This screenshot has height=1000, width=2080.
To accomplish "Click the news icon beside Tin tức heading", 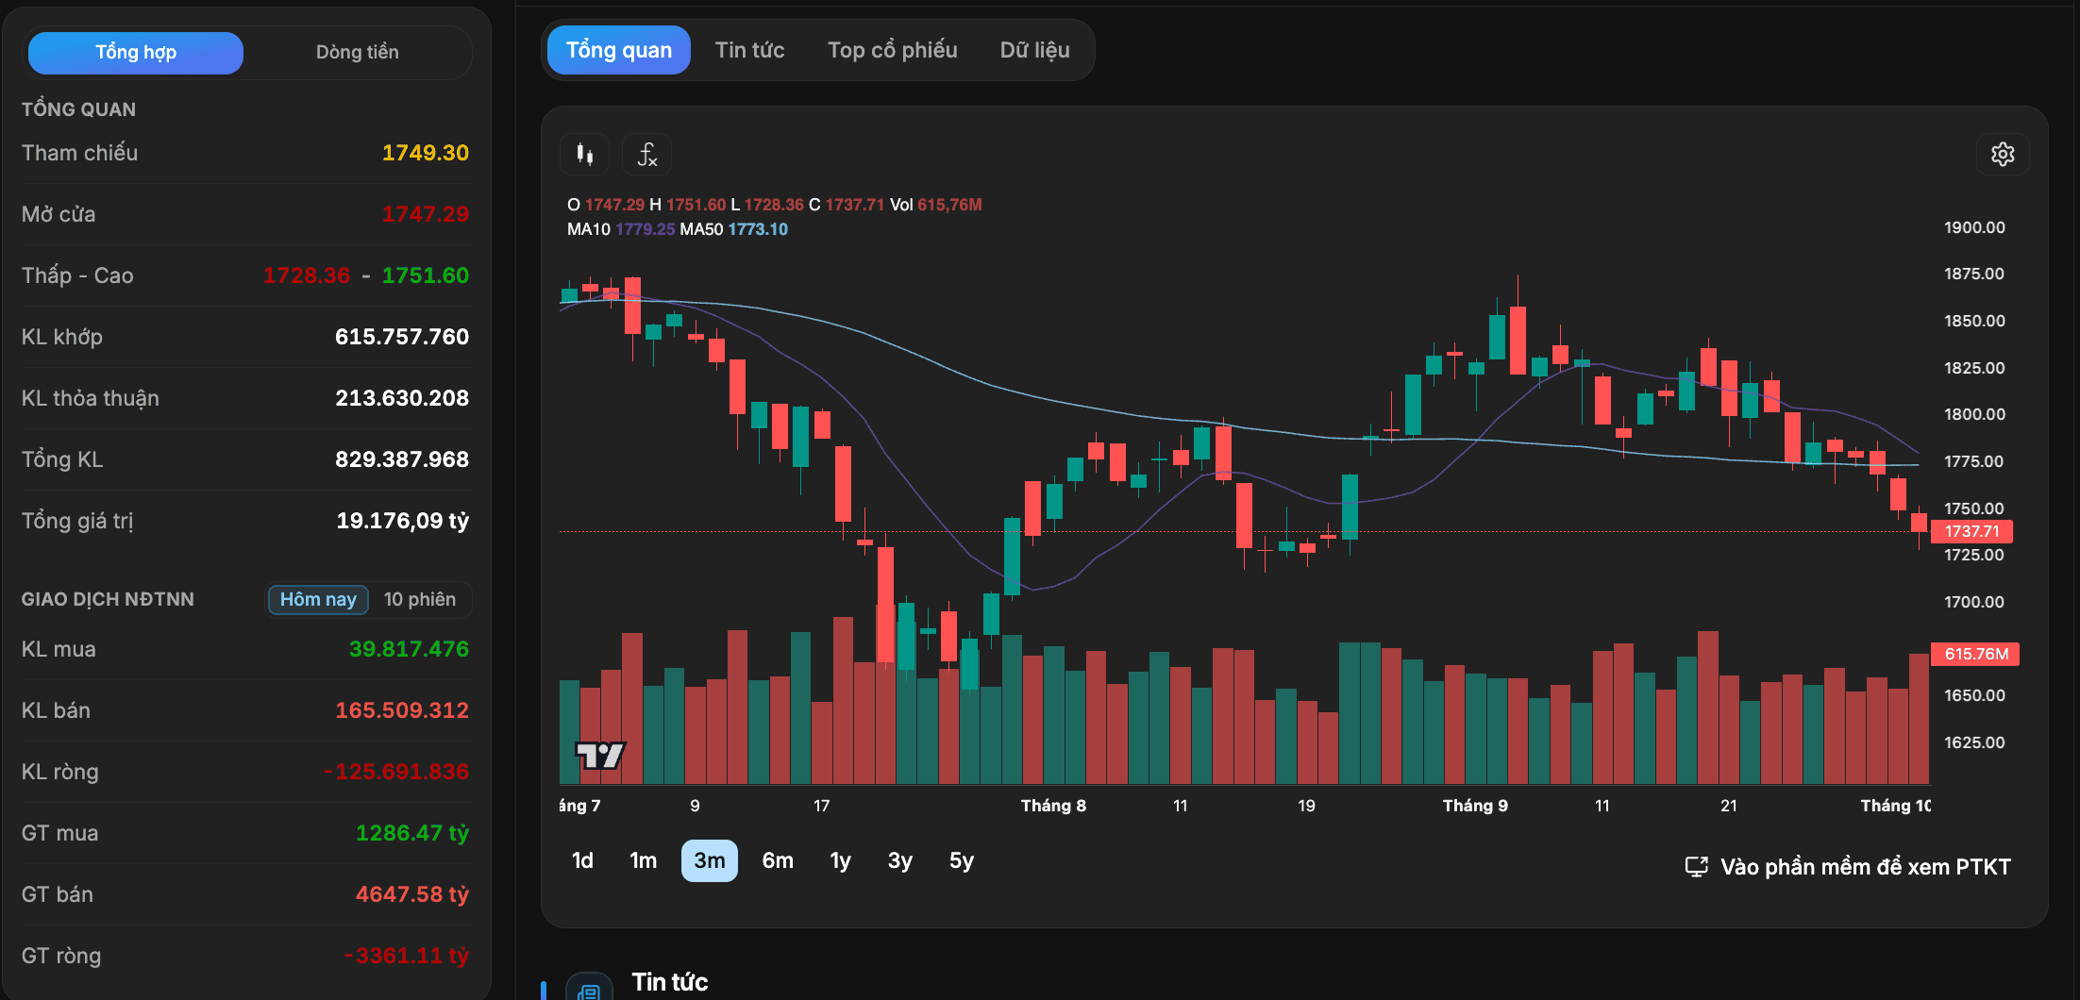I will [x=589, y=989].
